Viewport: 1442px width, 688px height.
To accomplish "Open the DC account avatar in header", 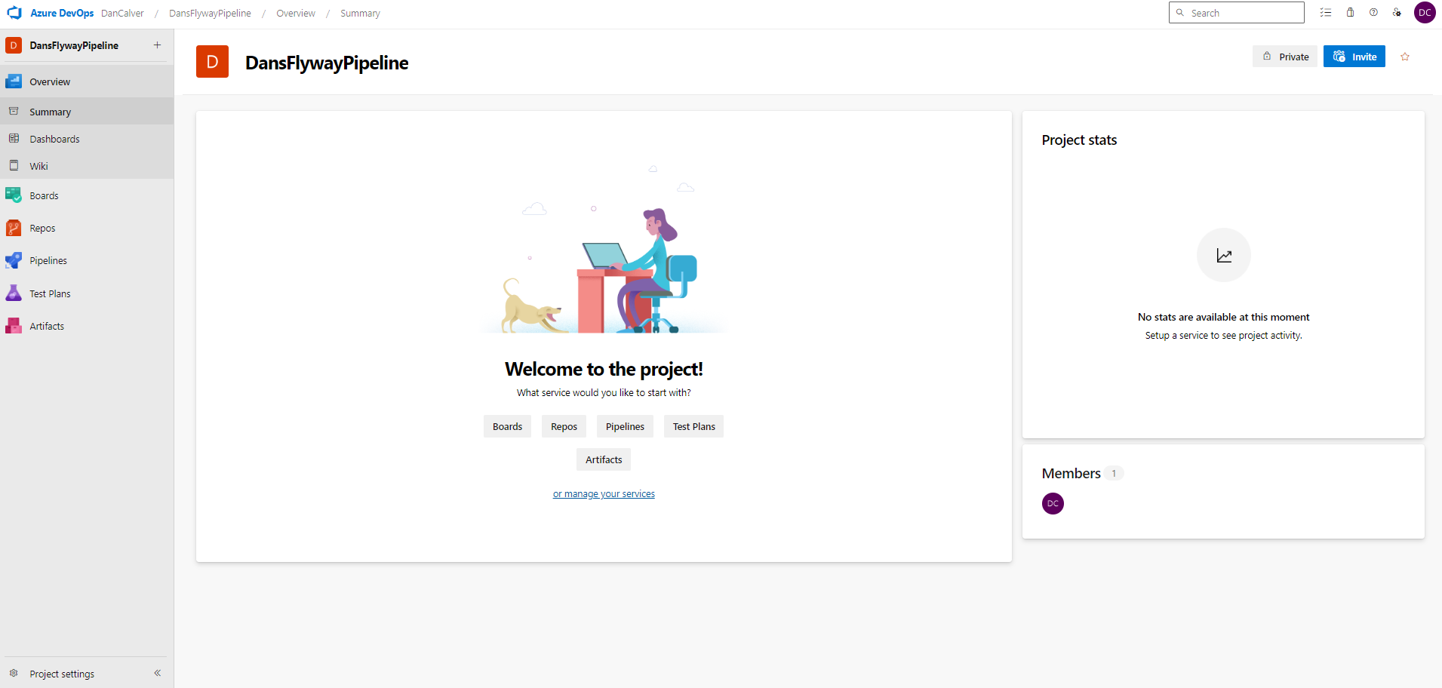I will tap(1425, 13).
